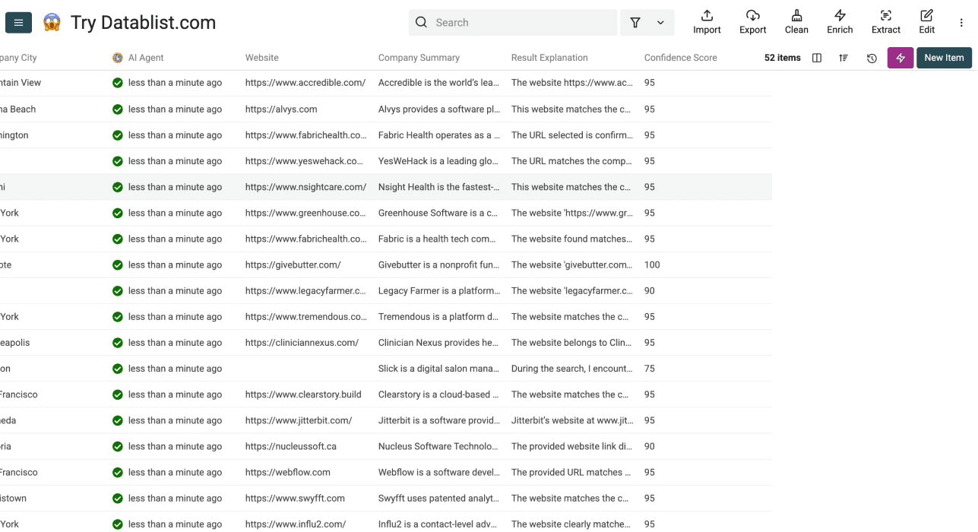Click the Export icon
This screenshot has width=978, height=532.
pyautogui.click(x=752, y=21)
